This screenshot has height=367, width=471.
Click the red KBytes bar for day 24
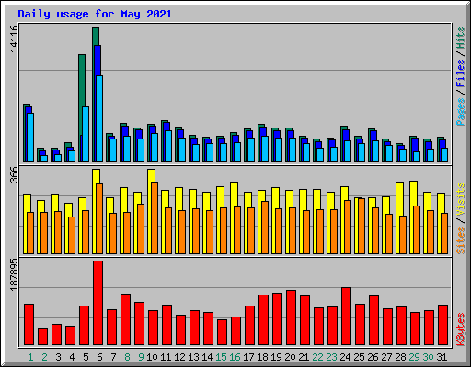(346, 317)
